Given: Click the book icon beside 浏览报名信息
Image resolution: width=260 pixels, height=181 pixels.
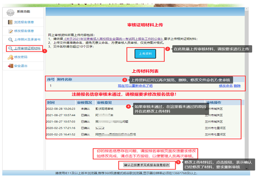Looking at the screenshot, I should (10, 22).
